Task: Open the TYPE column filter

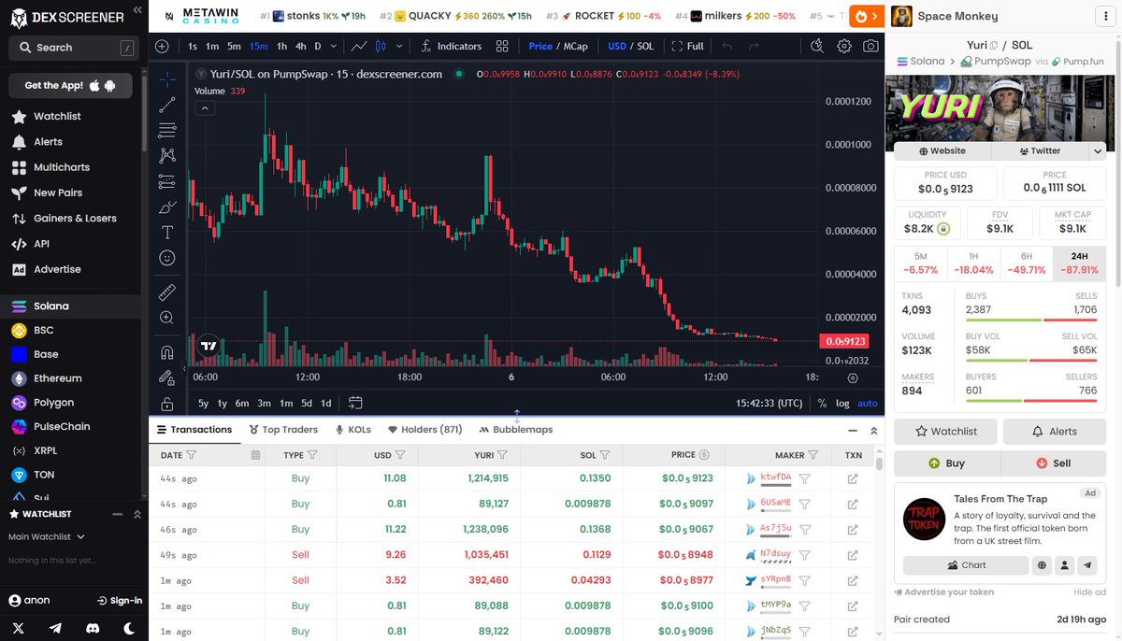Action: (312, 455)
